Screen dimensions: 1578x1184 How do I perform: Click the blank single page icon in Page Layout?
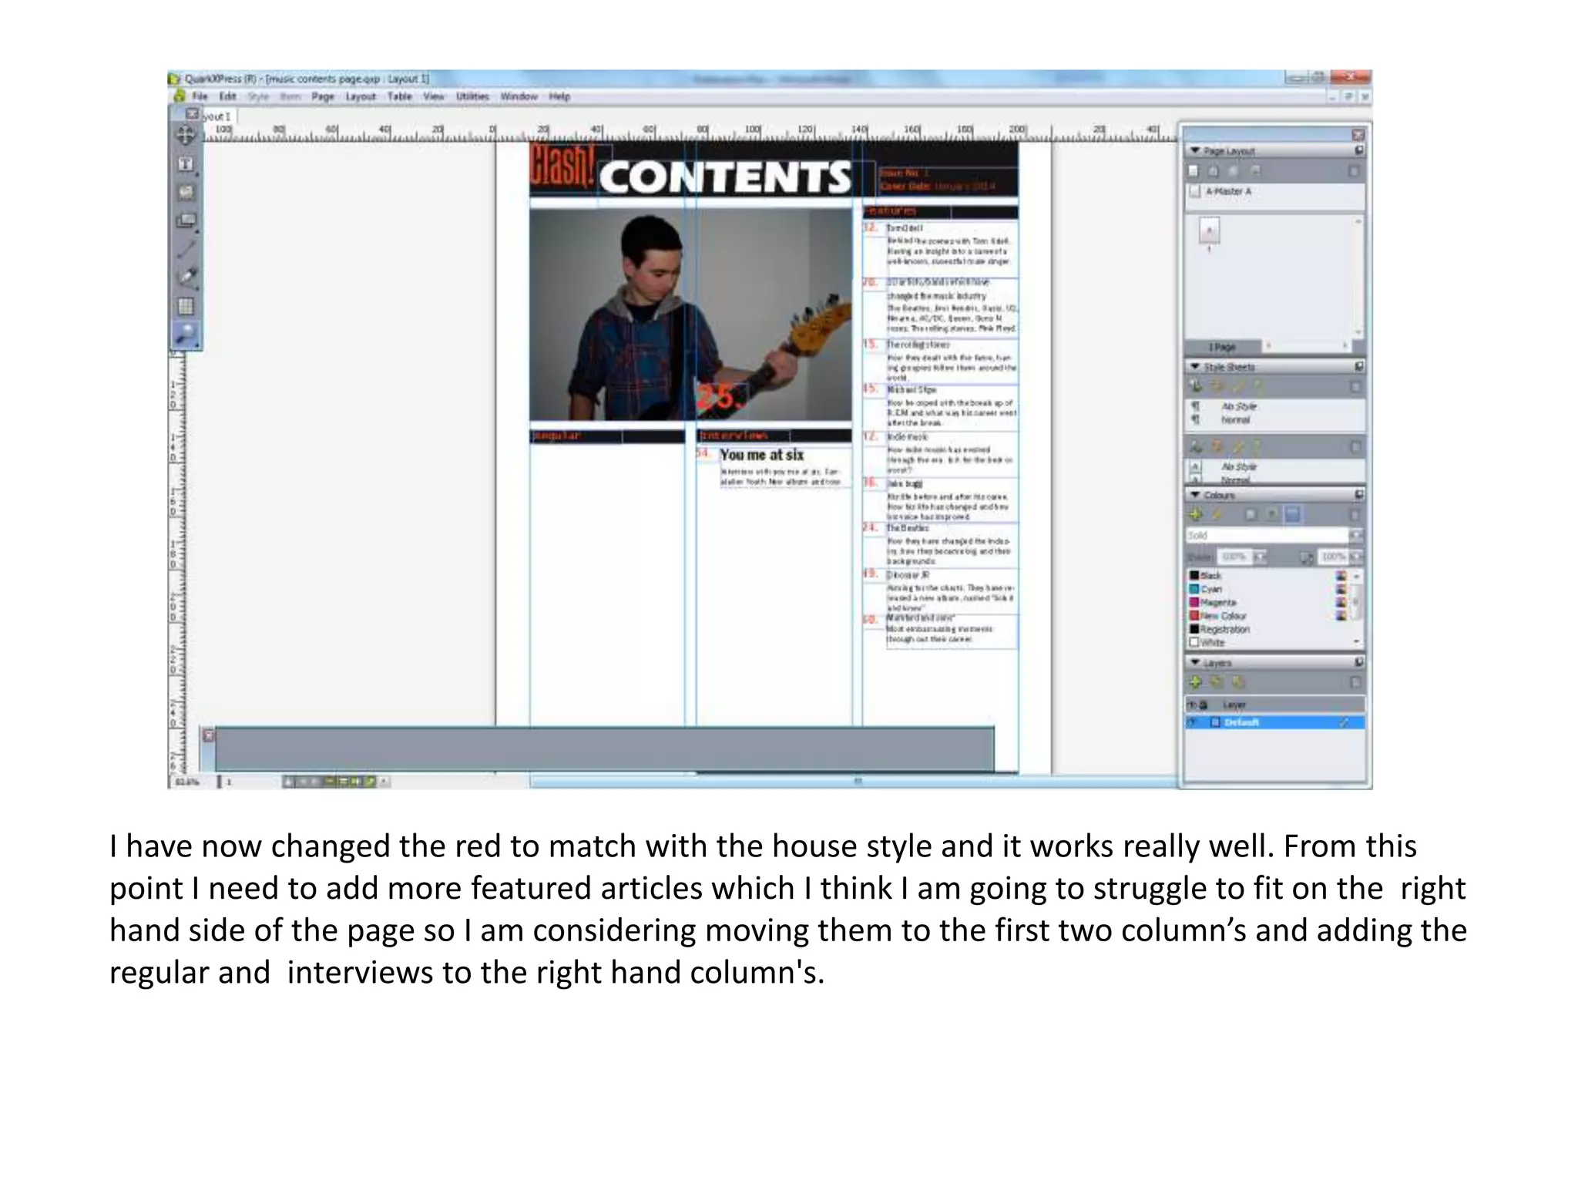pos(1194,171)
